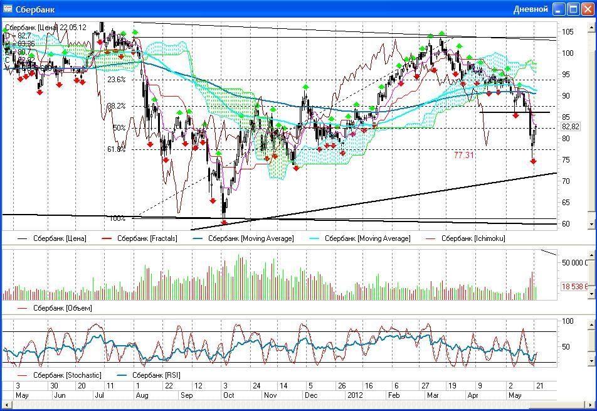
Task: Click the header text Сбербанк [Цена] 22.05.12
Action: (x=46, y=28)
